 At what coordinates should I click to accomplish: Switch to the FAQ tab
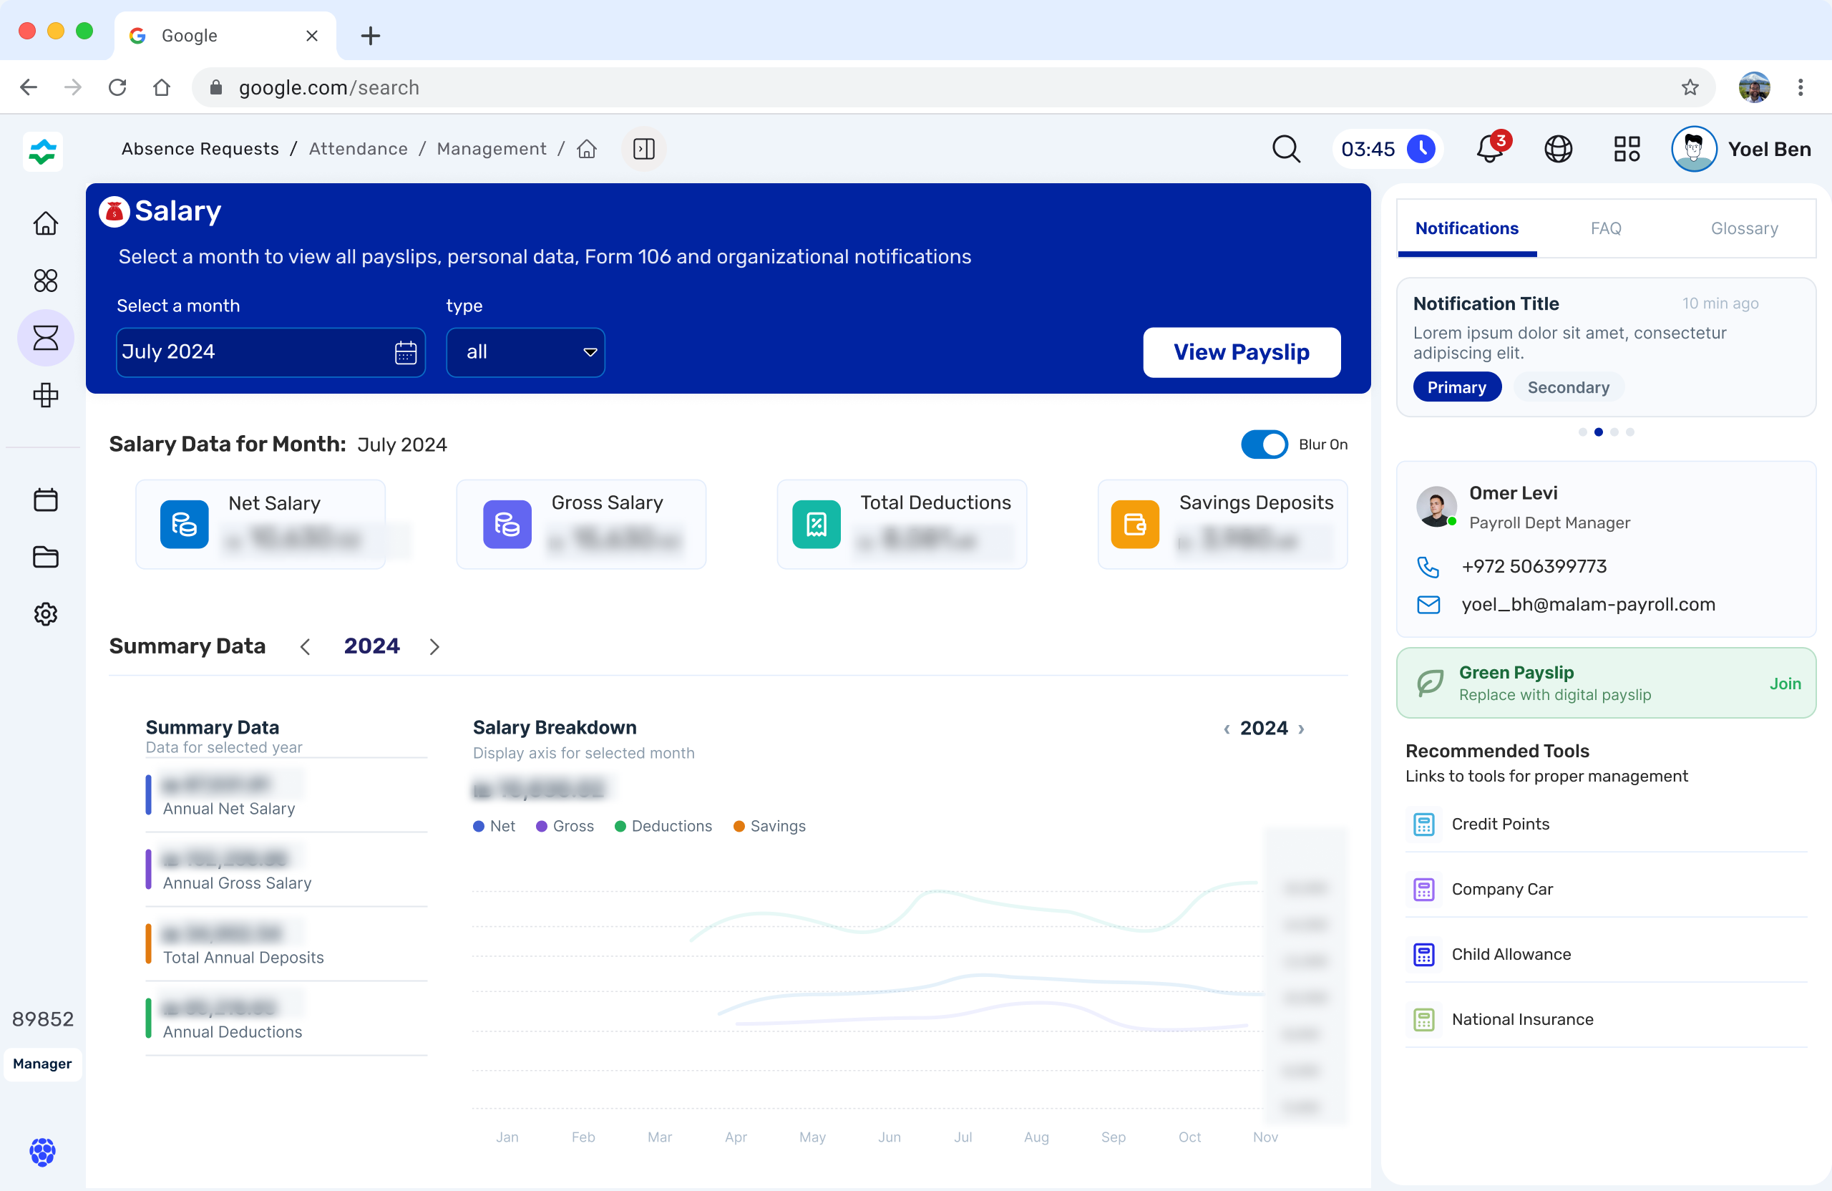click(x=1606, y=228)
